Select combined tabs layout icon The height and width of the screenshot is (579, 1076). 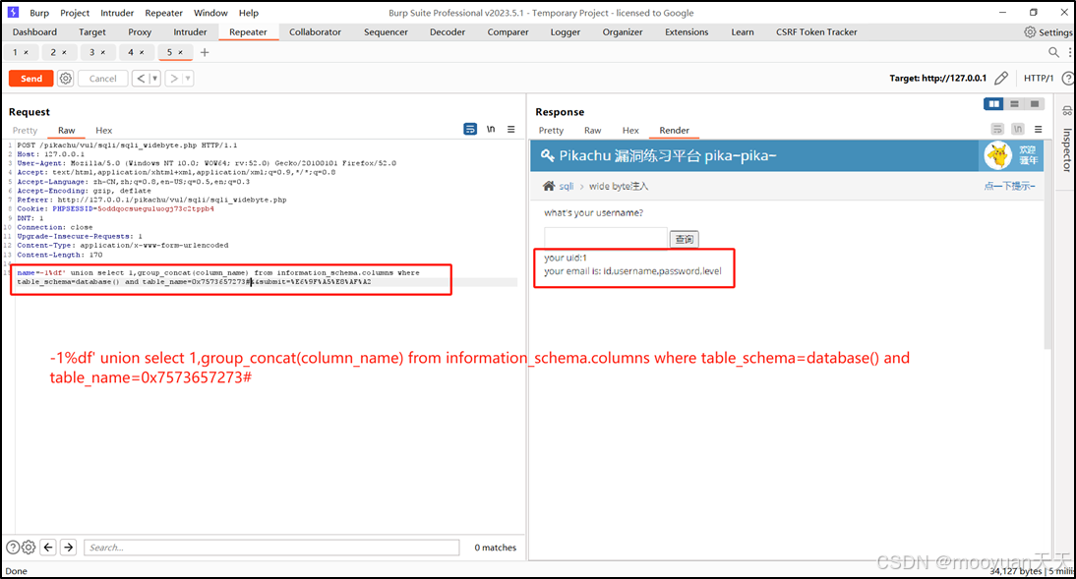click(x=1034, y=103)
